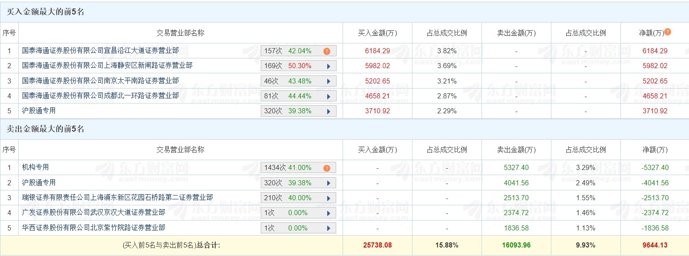Expand arrow for 广发证券武汉京汉大道 row
This screenshot has width=689, height=256.
329,213
